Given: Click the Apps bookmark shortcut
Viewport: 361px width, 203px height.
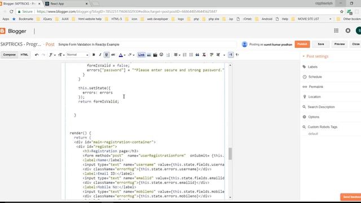Looking at the screenshot, I should (x=6, y=19).
